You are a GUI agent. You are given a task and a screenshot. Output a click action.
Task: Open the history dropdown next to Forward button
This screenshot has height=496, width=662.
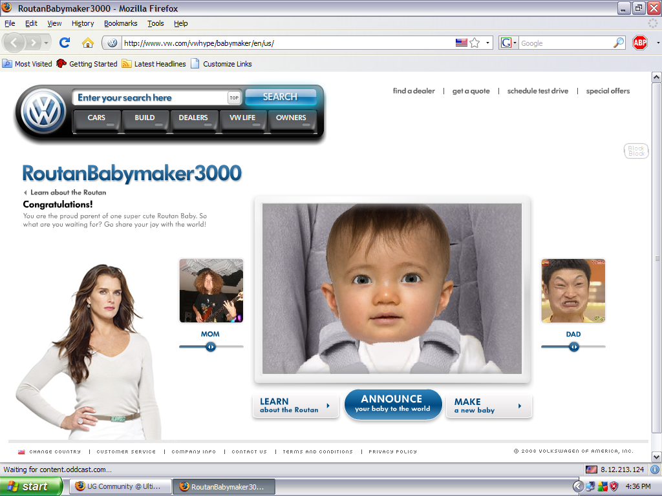click(x=46, y=43)
